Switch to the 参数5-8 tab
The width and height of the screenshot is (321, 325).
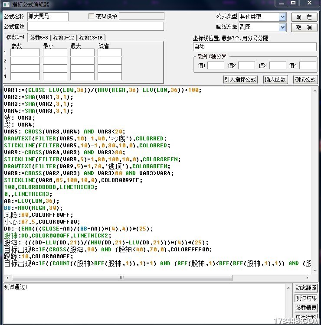click(x=39, y=38)
